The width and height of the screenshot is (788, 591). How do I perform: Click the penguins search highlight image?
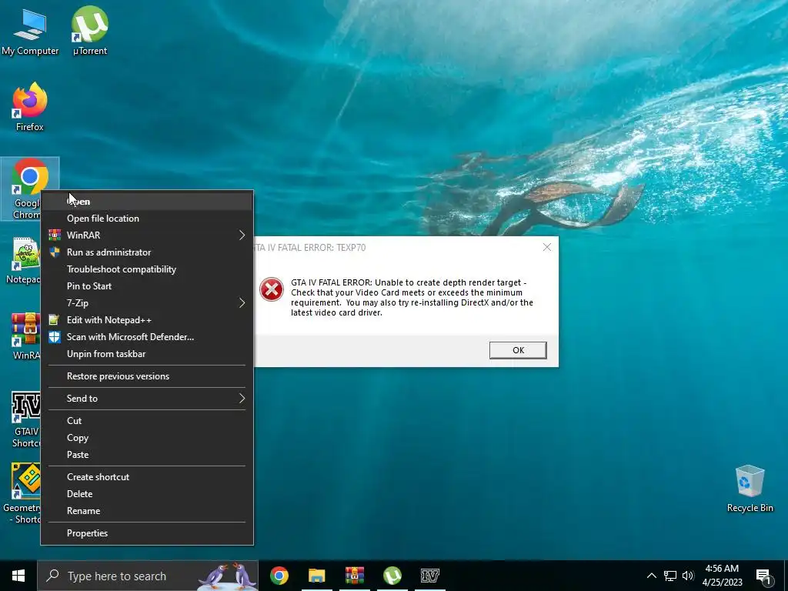click(228, 576)
